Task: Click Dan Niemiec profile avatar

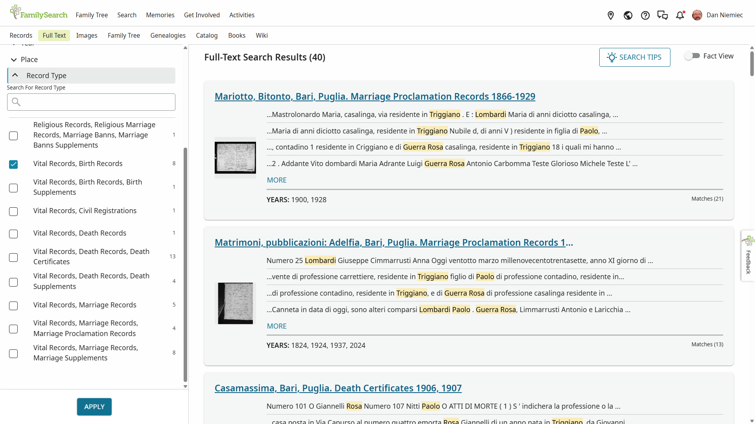Action: coord(697,15)
